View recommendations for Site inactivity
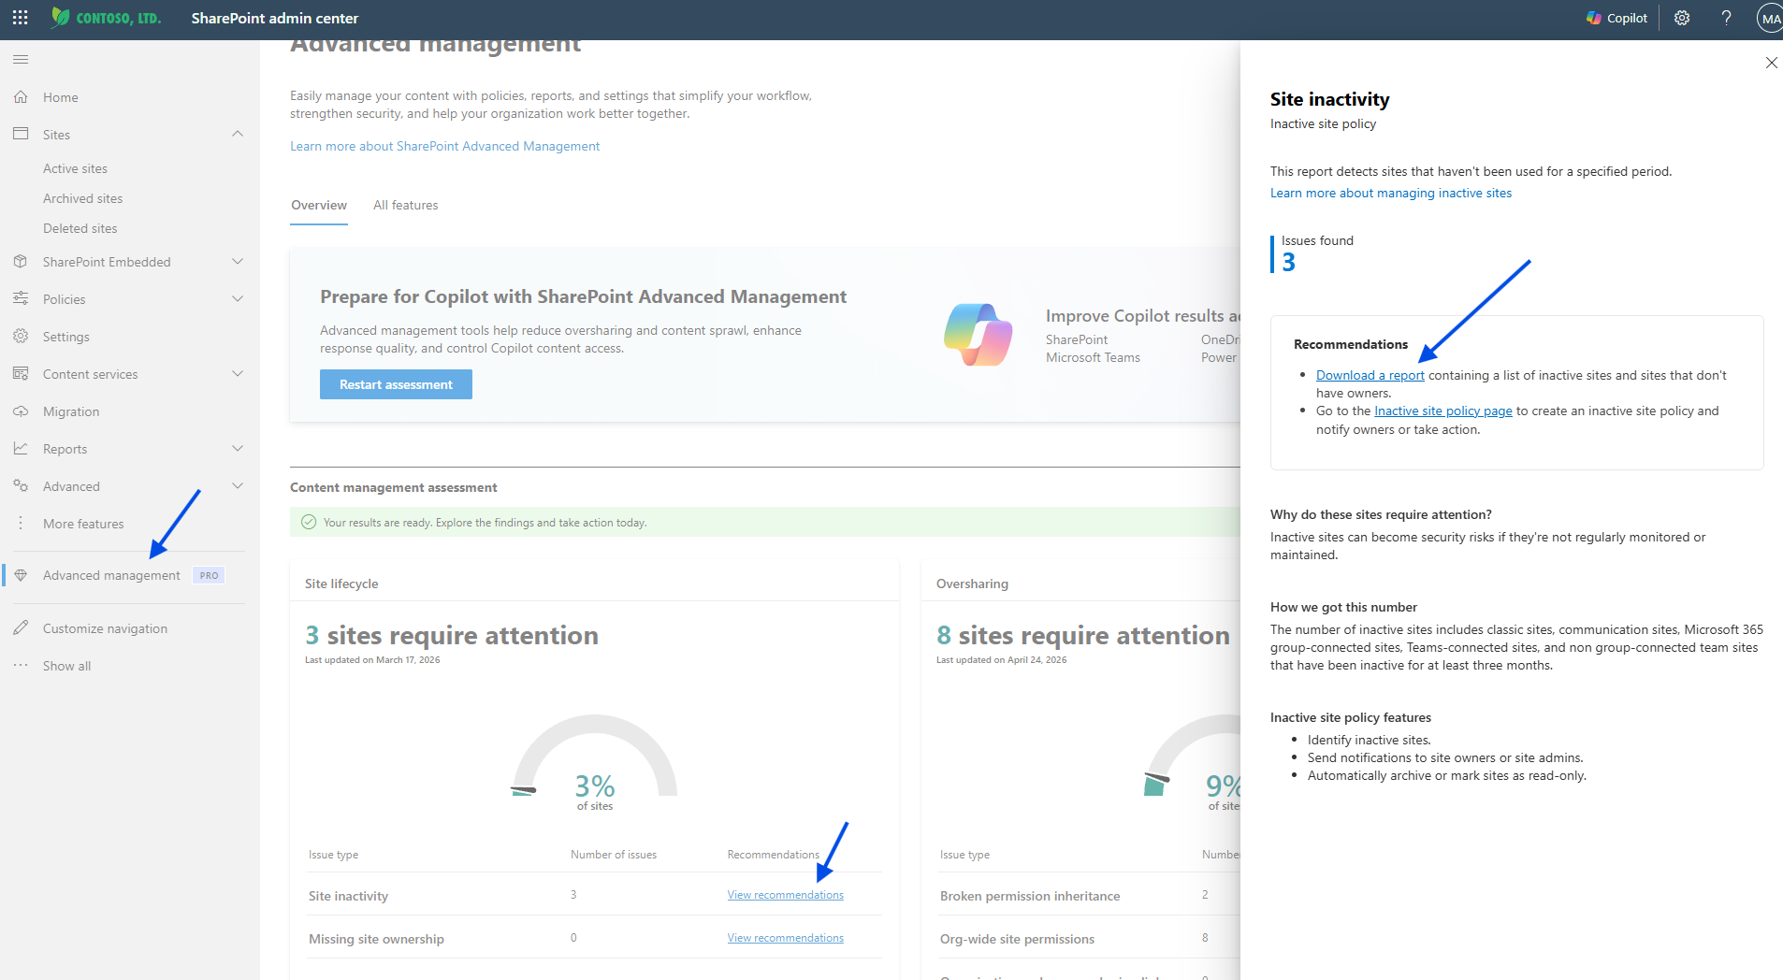This screenshot has height=980, width=1783. point(785,895)
